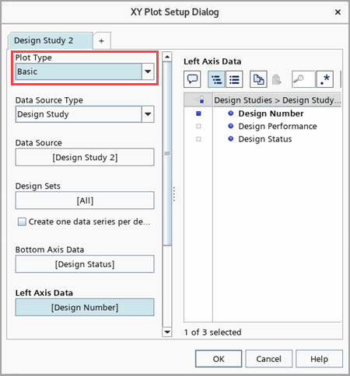Image resolution: width=350 pixels, height=376 pixels.
Task: Click the lock column header icon
Action: [201, 99]
